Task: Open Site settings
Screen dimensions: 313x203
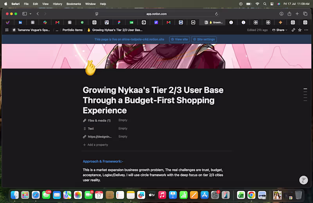Action: pos(204,39)
